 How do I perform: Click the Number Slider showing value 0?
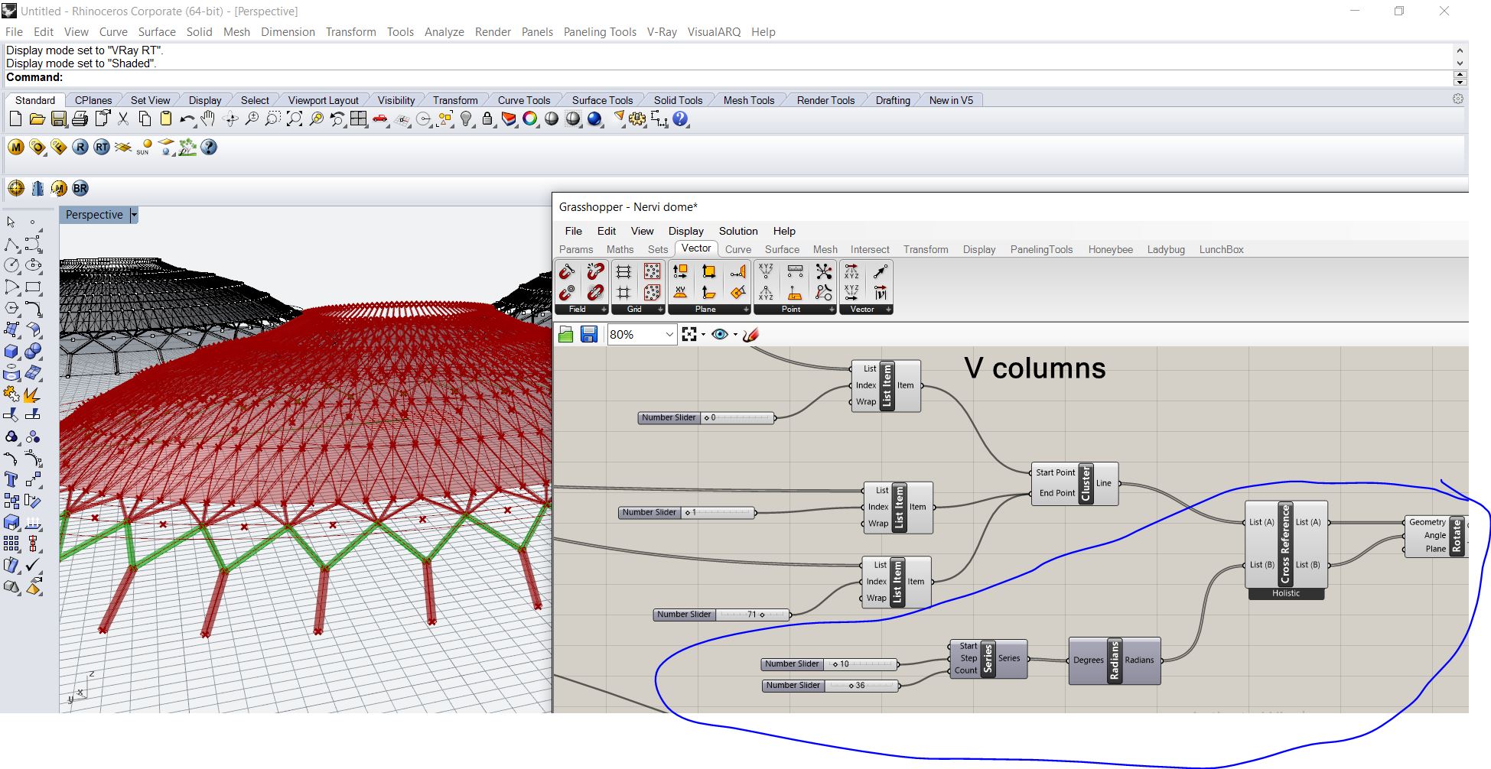(707, 418)
